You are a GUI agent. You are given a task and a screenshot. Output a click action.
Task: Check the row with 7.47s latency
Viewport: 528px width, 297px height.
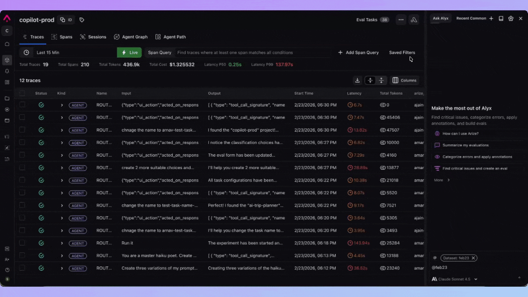pos(22,118)
